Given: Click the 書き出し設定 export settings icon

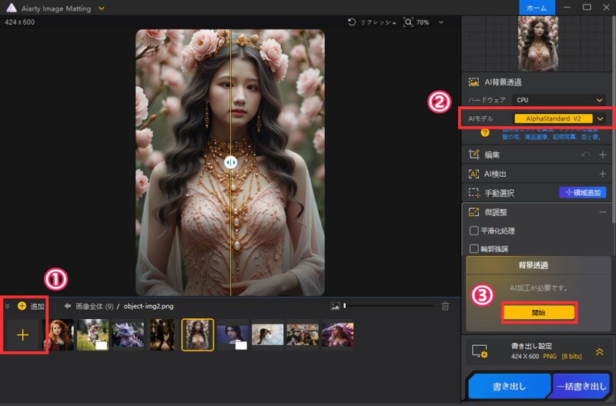Looking at the screenshot, I should (x=480, y=351).
